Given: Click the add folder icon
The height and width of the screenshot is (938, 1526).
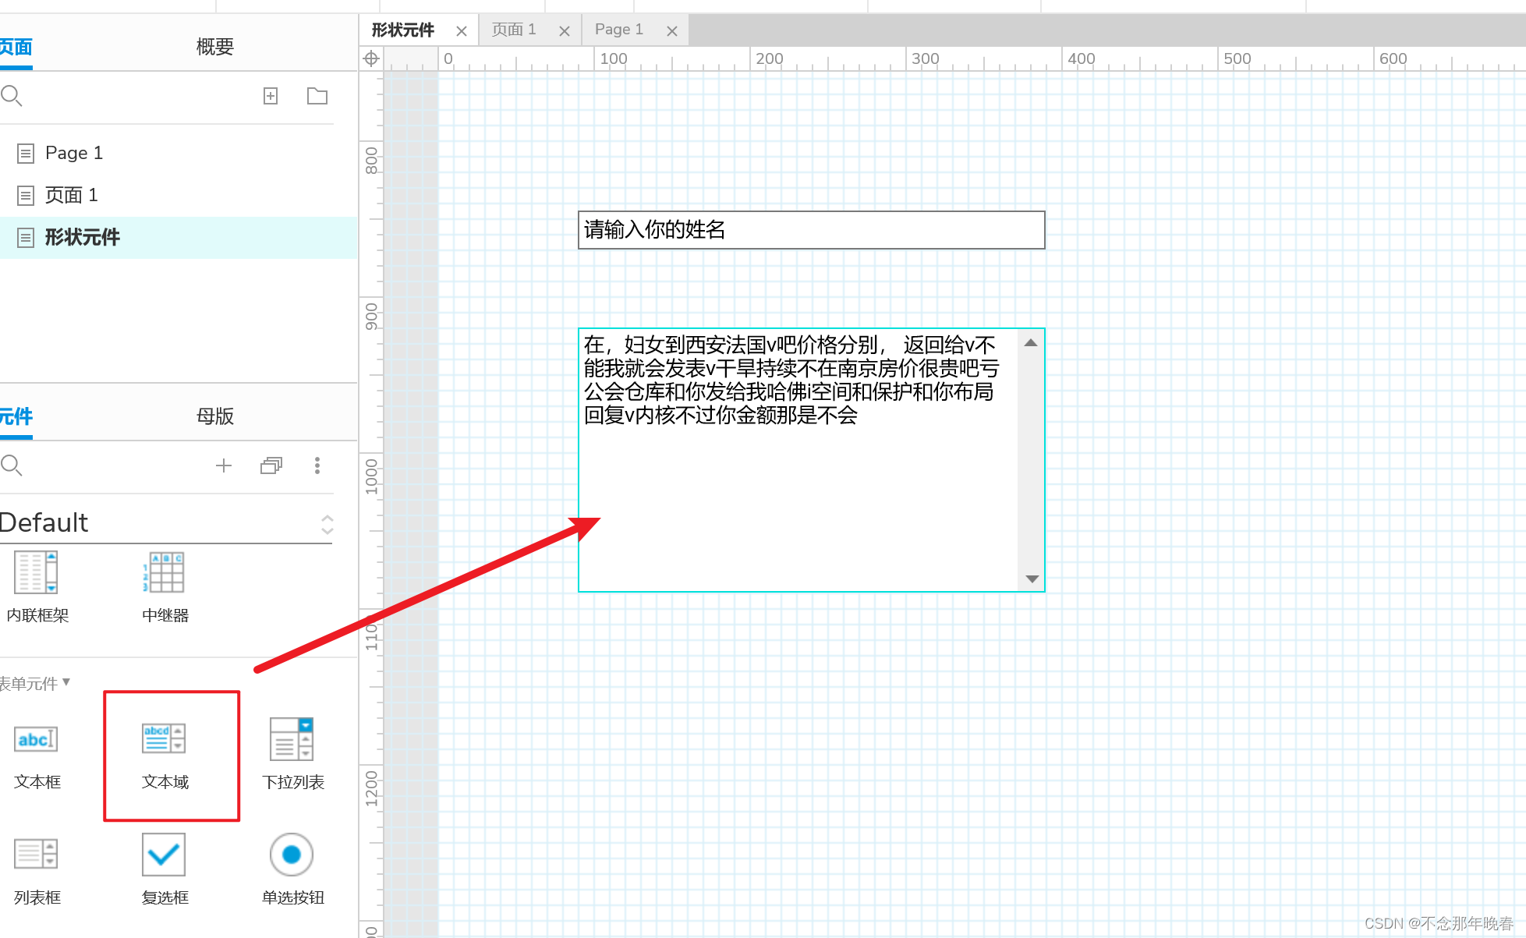Looking at the screenshot, I should 317,96.
